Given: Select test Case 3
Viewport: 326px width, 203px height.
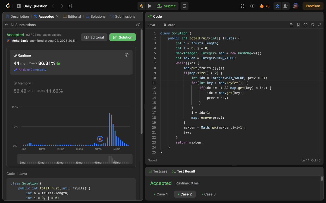Looking at the screenshot, I should coord(209,194).
